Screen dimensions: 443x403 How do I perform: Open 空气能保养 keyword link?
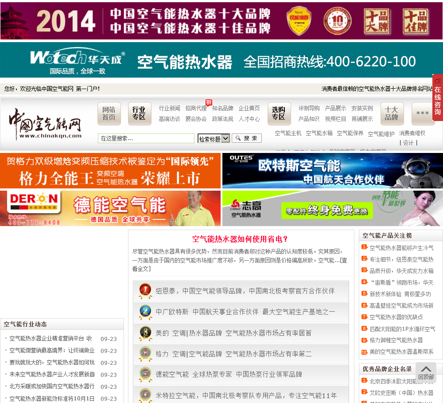coord(350,133)
